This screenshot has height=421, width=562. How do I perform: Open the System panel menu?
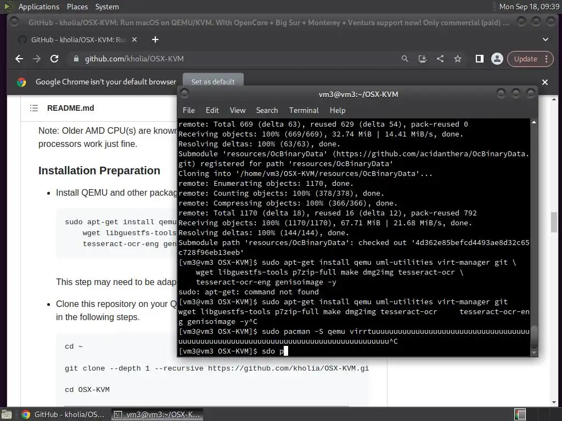click(107, 7)
